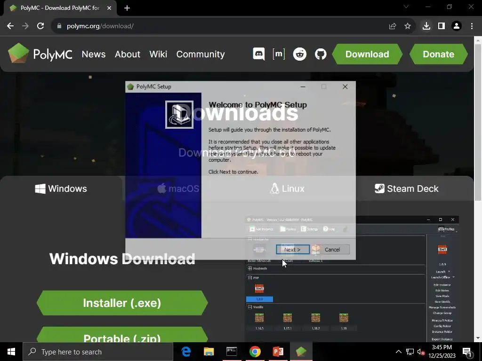Open the Chrome three-dot menu
The height and width of the screenshot is (361, 482).
472,26
